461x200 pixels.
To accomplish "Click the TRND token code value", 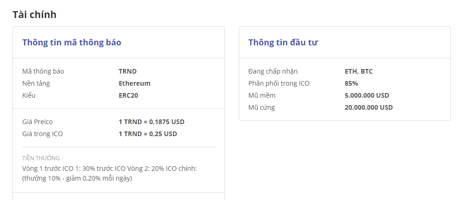I will point(128,71).
